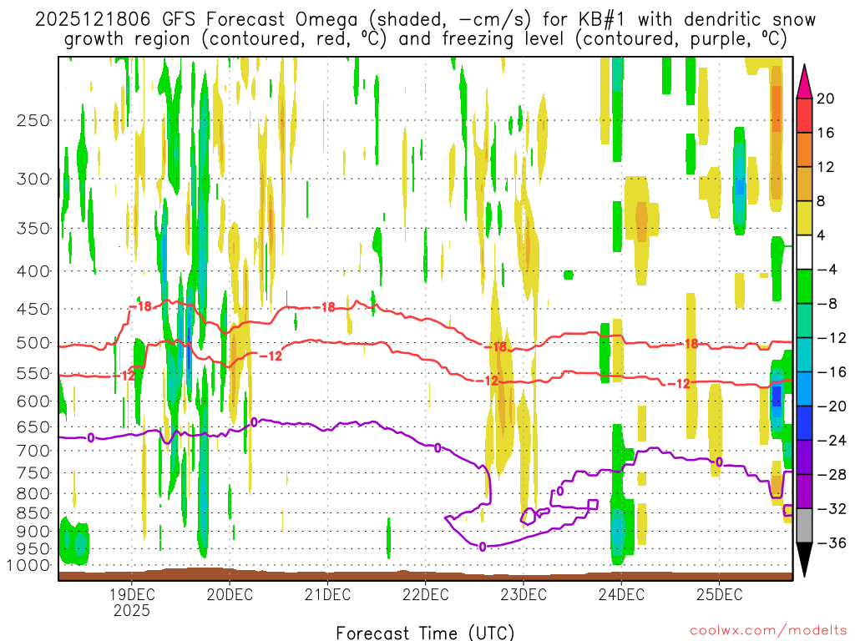The width and height of the screenshot is (855, 641).
Task: Select the 21DEC time axis label
Action: pyautogui.click(x=327, y=594)
